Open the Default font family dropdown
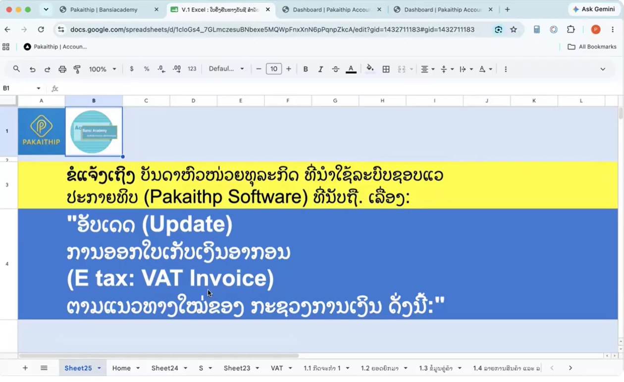The width and height of the screenshot is (624, 382). point(226,69)
